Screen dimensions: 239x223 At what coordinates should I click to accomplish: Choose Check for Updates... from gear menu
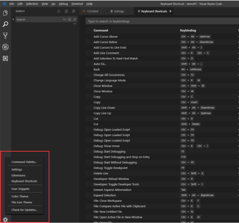pos(24,210)
